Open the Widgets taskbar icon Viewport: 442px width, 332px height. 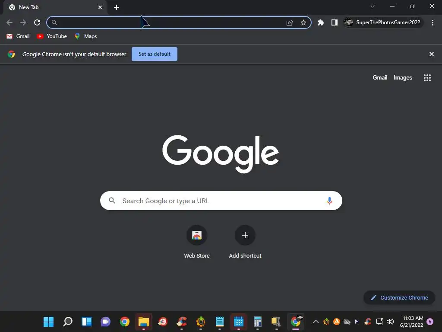pyautogui.click(x=86, y=322)
